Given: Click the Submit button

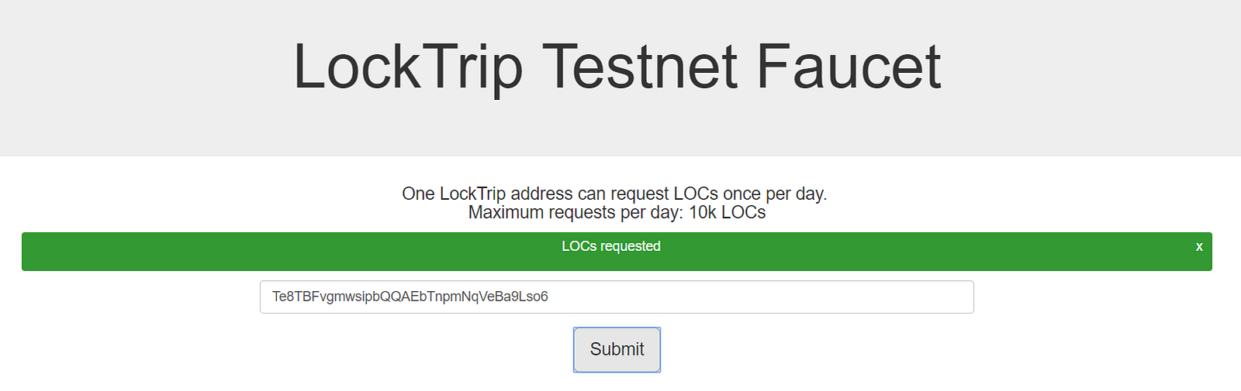Looking at the screenshot, I should [x=617, y=349].
